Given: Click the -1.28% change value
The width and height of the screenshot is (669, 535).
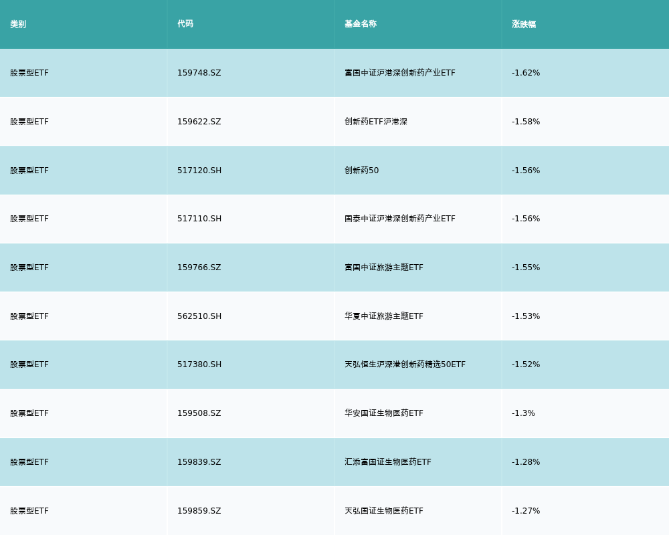Looking at the screenshot, I should (526, 462).
